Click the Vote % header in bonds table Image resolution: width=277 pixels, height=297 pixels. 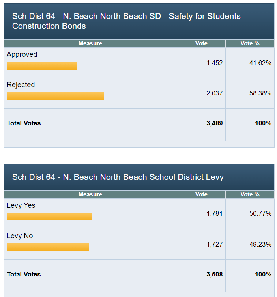click(250, 43)
